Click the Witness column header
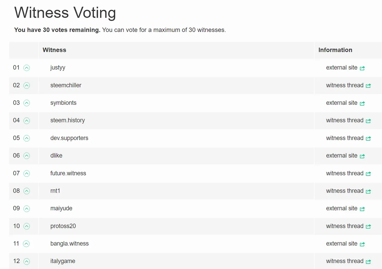This screenshot has width=382, height=269. click(54, 50)
